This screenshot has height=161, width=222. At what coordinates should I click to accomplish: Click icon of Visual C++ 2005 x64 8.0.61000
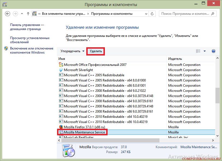[61, 80]
